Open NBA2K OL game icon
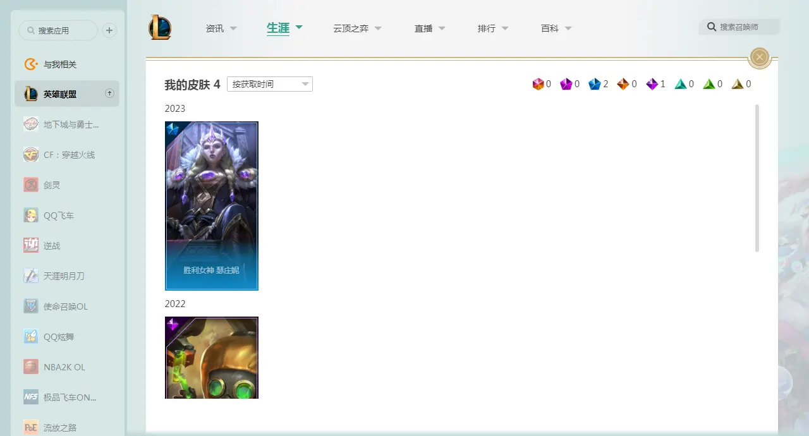This screenshot has height=436, width=809. [x=31, y=367]
